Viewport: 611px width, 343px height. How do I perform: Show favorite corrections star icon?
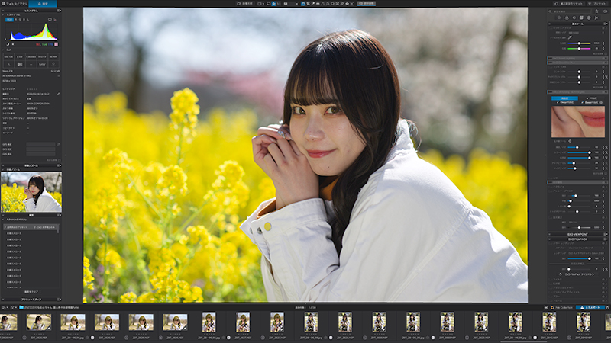[596, 11]
